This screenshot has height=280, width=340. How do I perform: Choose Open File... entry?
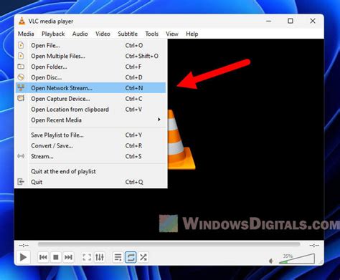pos(91,45)
